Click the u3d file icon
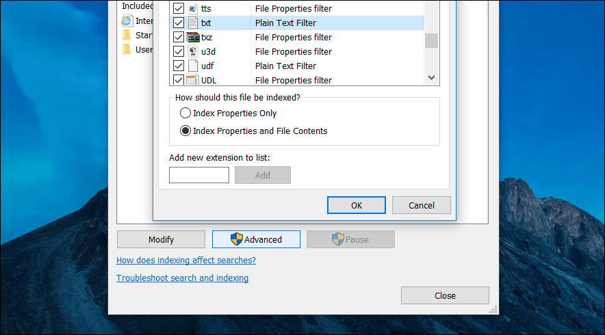This screenshot has height=335, width=605. [193, 51]
